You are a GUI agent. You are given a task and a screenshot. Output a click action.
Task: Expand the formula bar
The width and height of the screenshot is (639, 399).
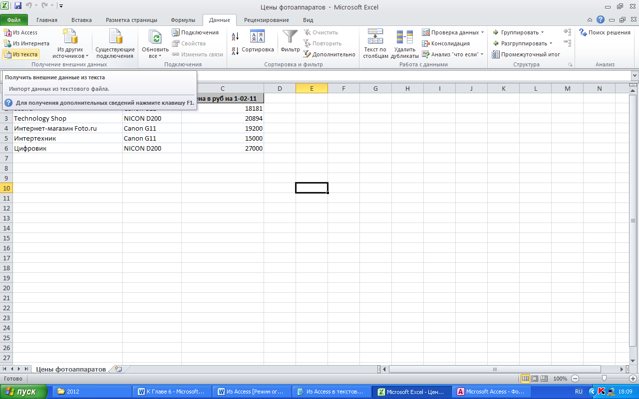635,76
